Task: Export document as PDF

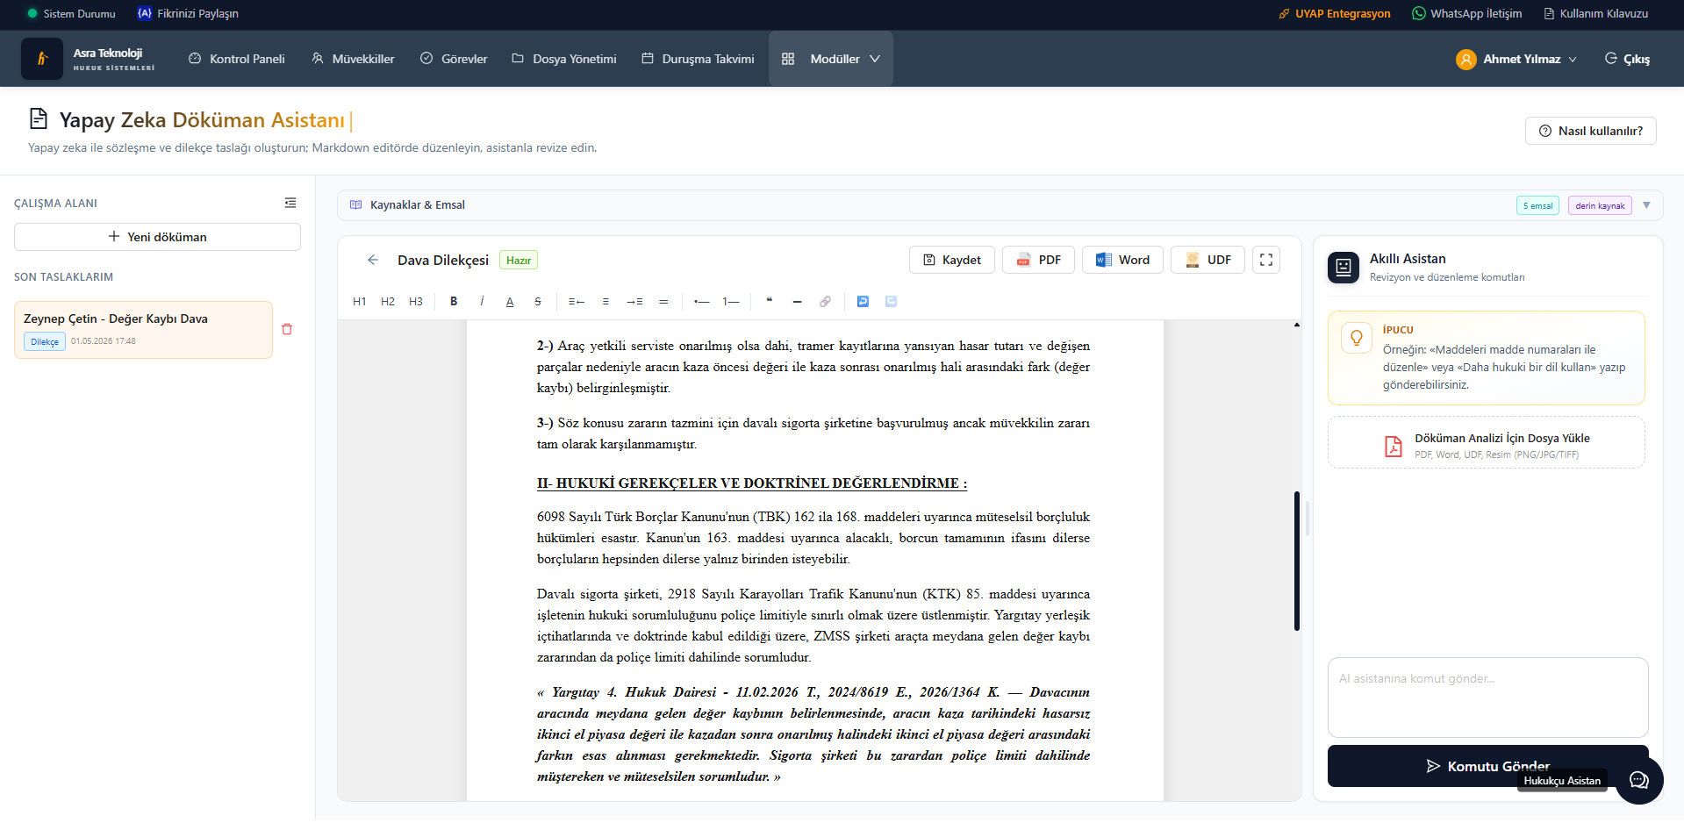Action: (x=1038, y=260)
